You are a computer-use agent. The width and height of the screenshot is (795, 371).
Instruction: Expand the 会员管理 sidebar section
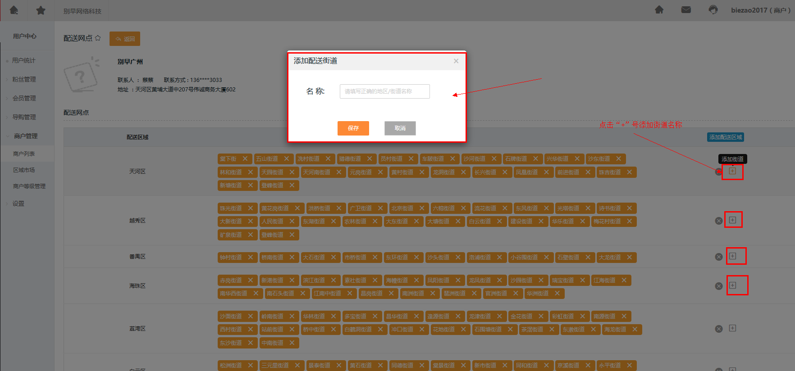pyautogui.click(x=24, y=98)
